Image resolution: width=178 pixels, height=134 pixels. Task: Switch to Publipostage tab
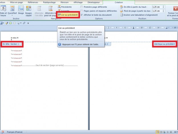click(49, 2)
